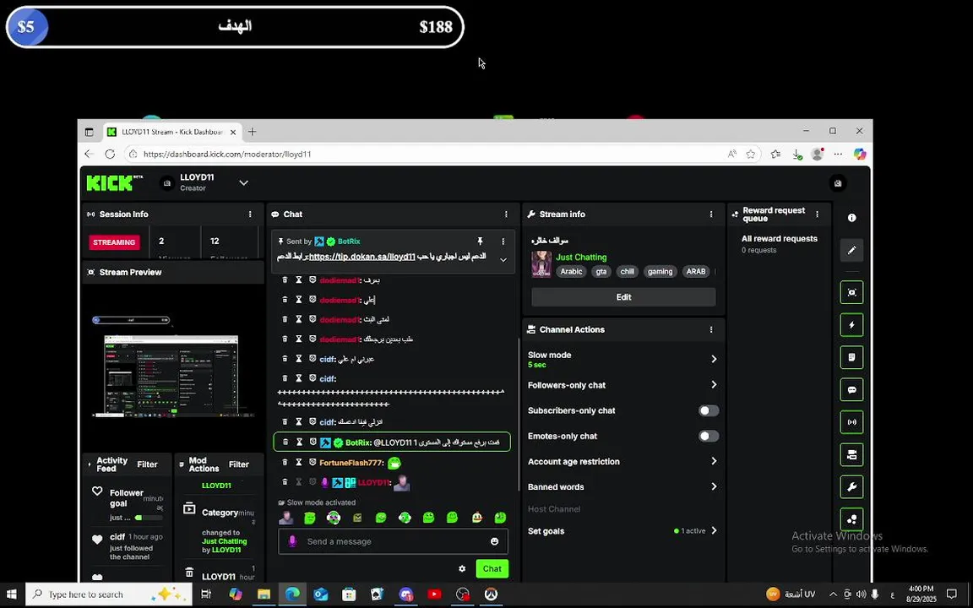Open YouTube app from the taskbar

pyautogui.click(x=434, y=594)
